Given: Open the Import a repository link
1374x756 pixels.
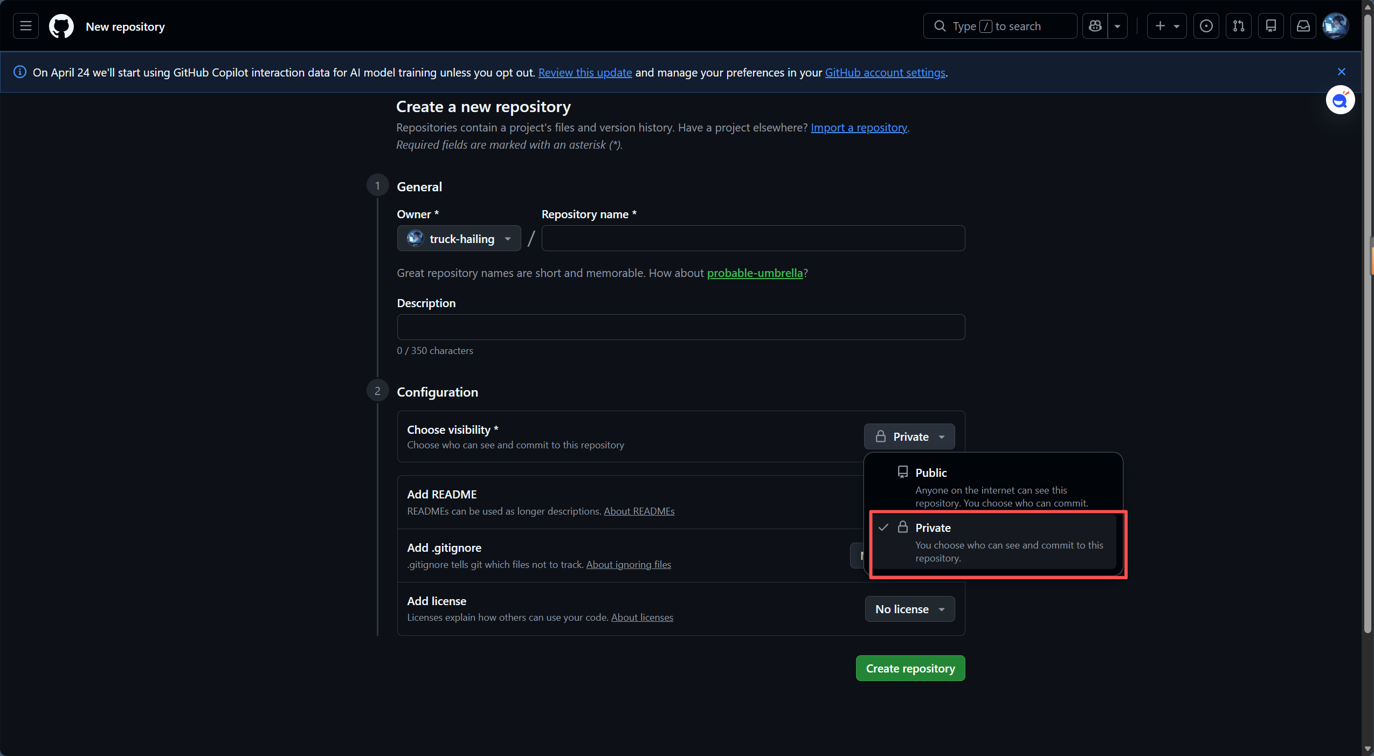Looking at the screenshot, I should click(x=858, y=128).
